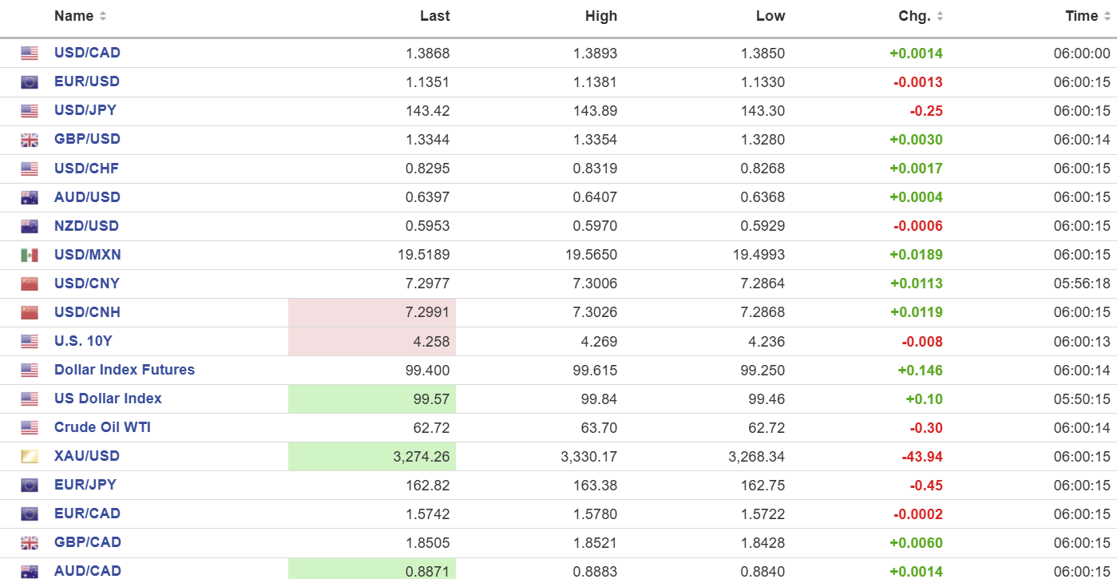Click the Mexico flag icon beside USD/MXN
This screenshot has height=579, width=1117.
click(x=30, y=255)
